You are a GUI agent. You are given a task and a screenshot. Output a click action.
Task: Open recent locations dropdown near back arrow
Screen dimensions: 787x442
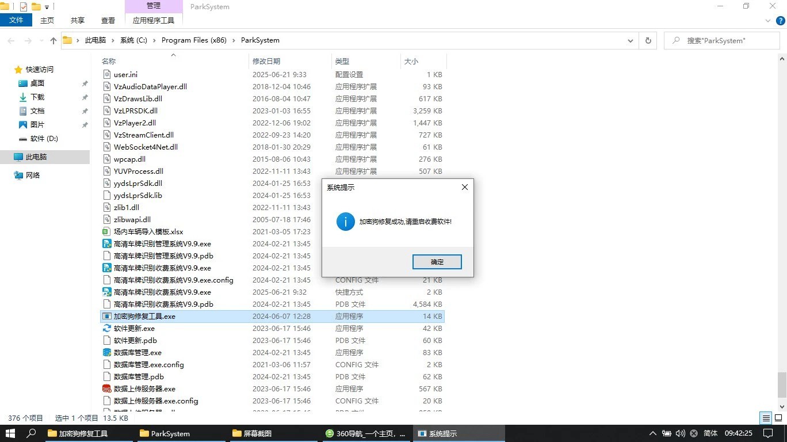tap(41, 41)
